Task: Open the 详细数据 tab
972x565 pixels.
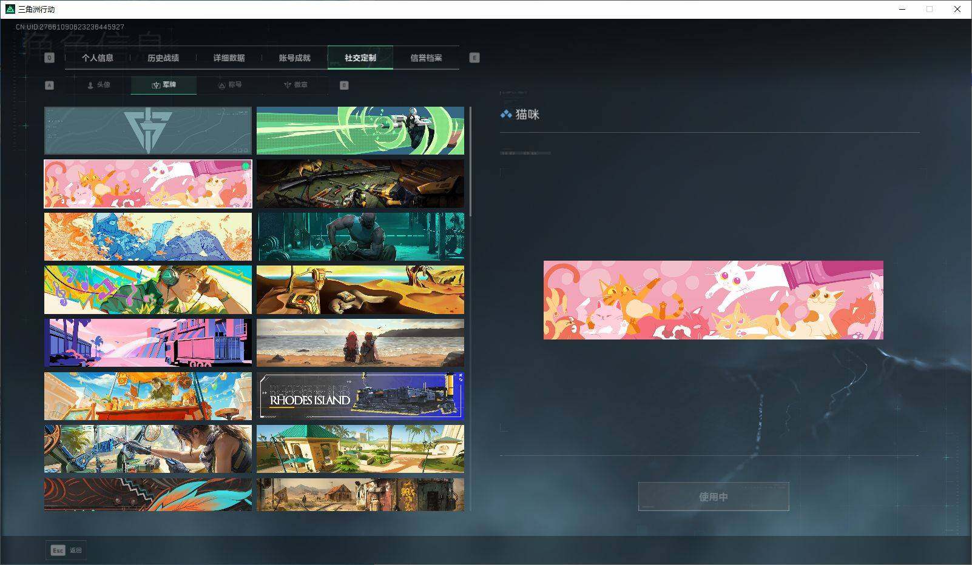Action: (x=229, y=58)
